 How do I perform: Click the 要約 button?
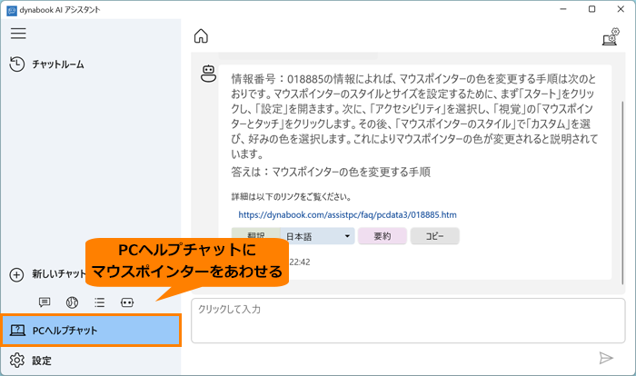click(x=383, y=236)
